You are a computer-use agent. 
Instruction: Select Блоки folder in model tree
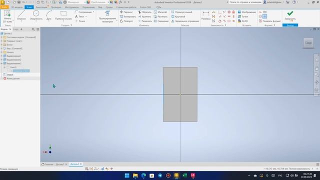pos(9,44)
